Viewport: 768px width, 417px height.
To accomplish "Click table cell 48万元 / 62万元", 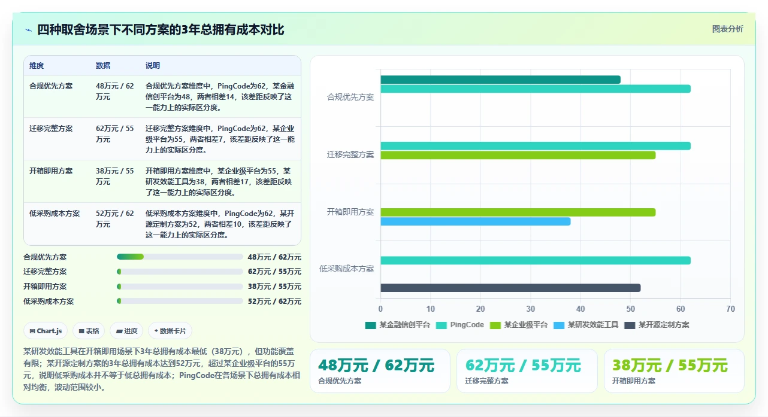I will coord(115,91).
